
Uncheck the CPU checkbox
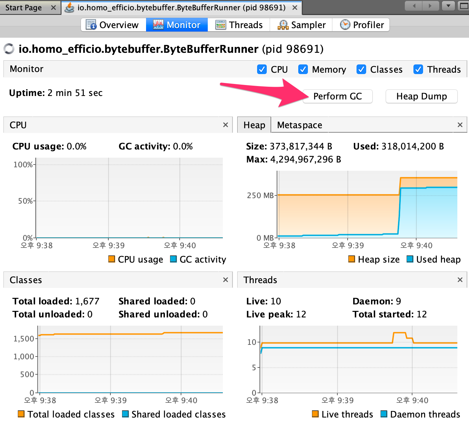point(262,69)
